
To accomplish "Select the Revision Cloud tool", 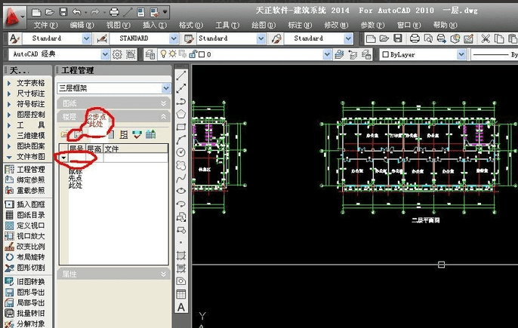I will 181,165.
